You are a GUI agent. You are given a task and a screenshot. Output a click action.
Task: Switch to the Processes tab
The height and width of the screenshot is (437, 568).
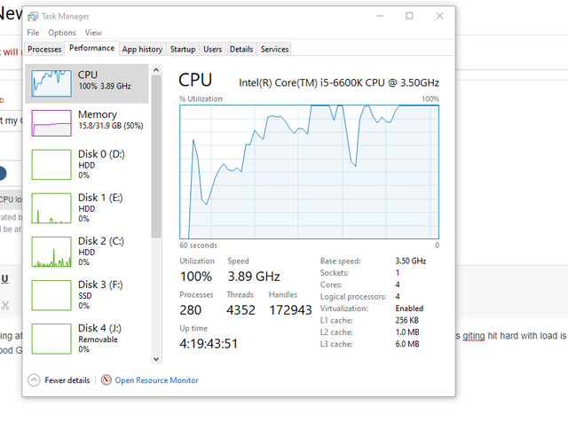pyautogui.click(x=44, y=50)
